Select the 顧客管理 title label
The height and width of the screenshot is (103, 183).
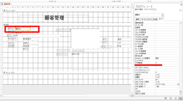click(x=54, y=18)
